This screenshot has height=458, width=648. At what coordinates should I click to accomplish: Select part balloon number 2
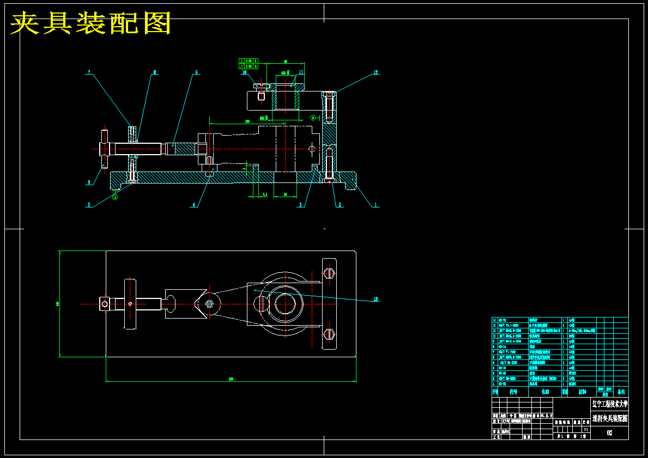(340, 205)
